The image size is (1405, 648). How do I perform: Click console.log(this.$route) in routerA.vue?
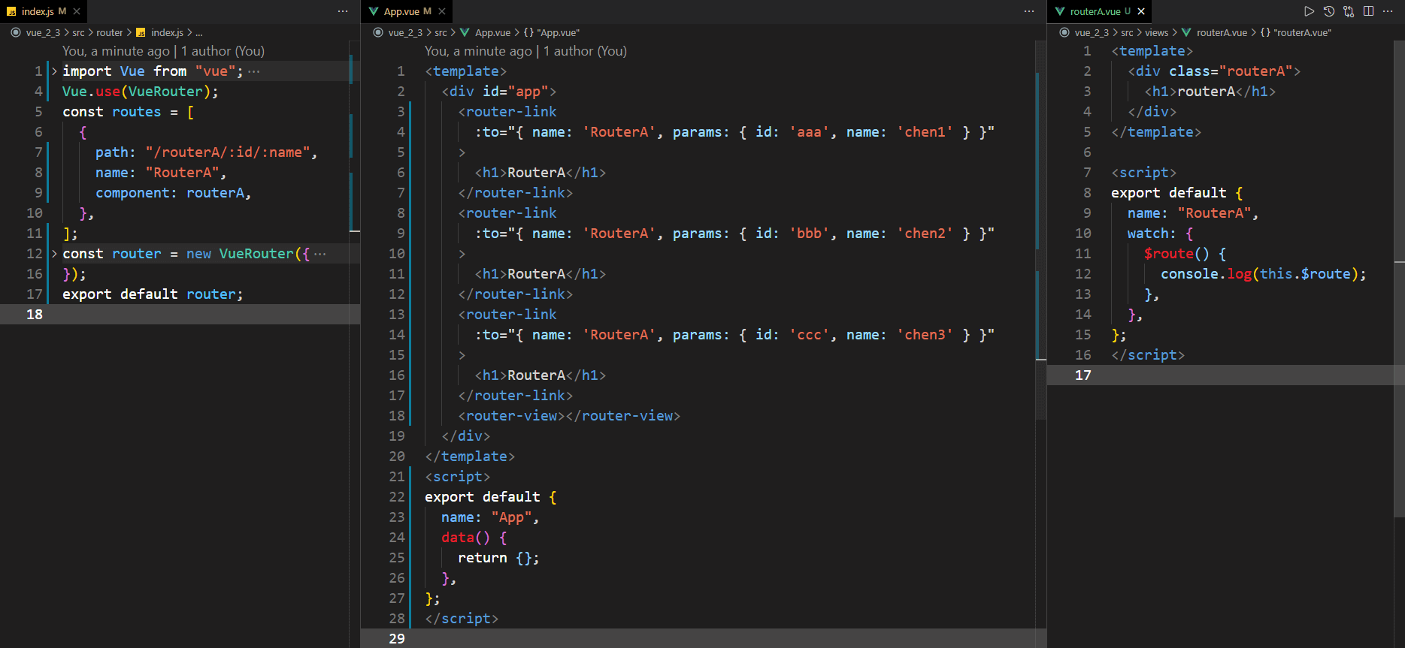pyautogui.click(x=1263, y=274)
